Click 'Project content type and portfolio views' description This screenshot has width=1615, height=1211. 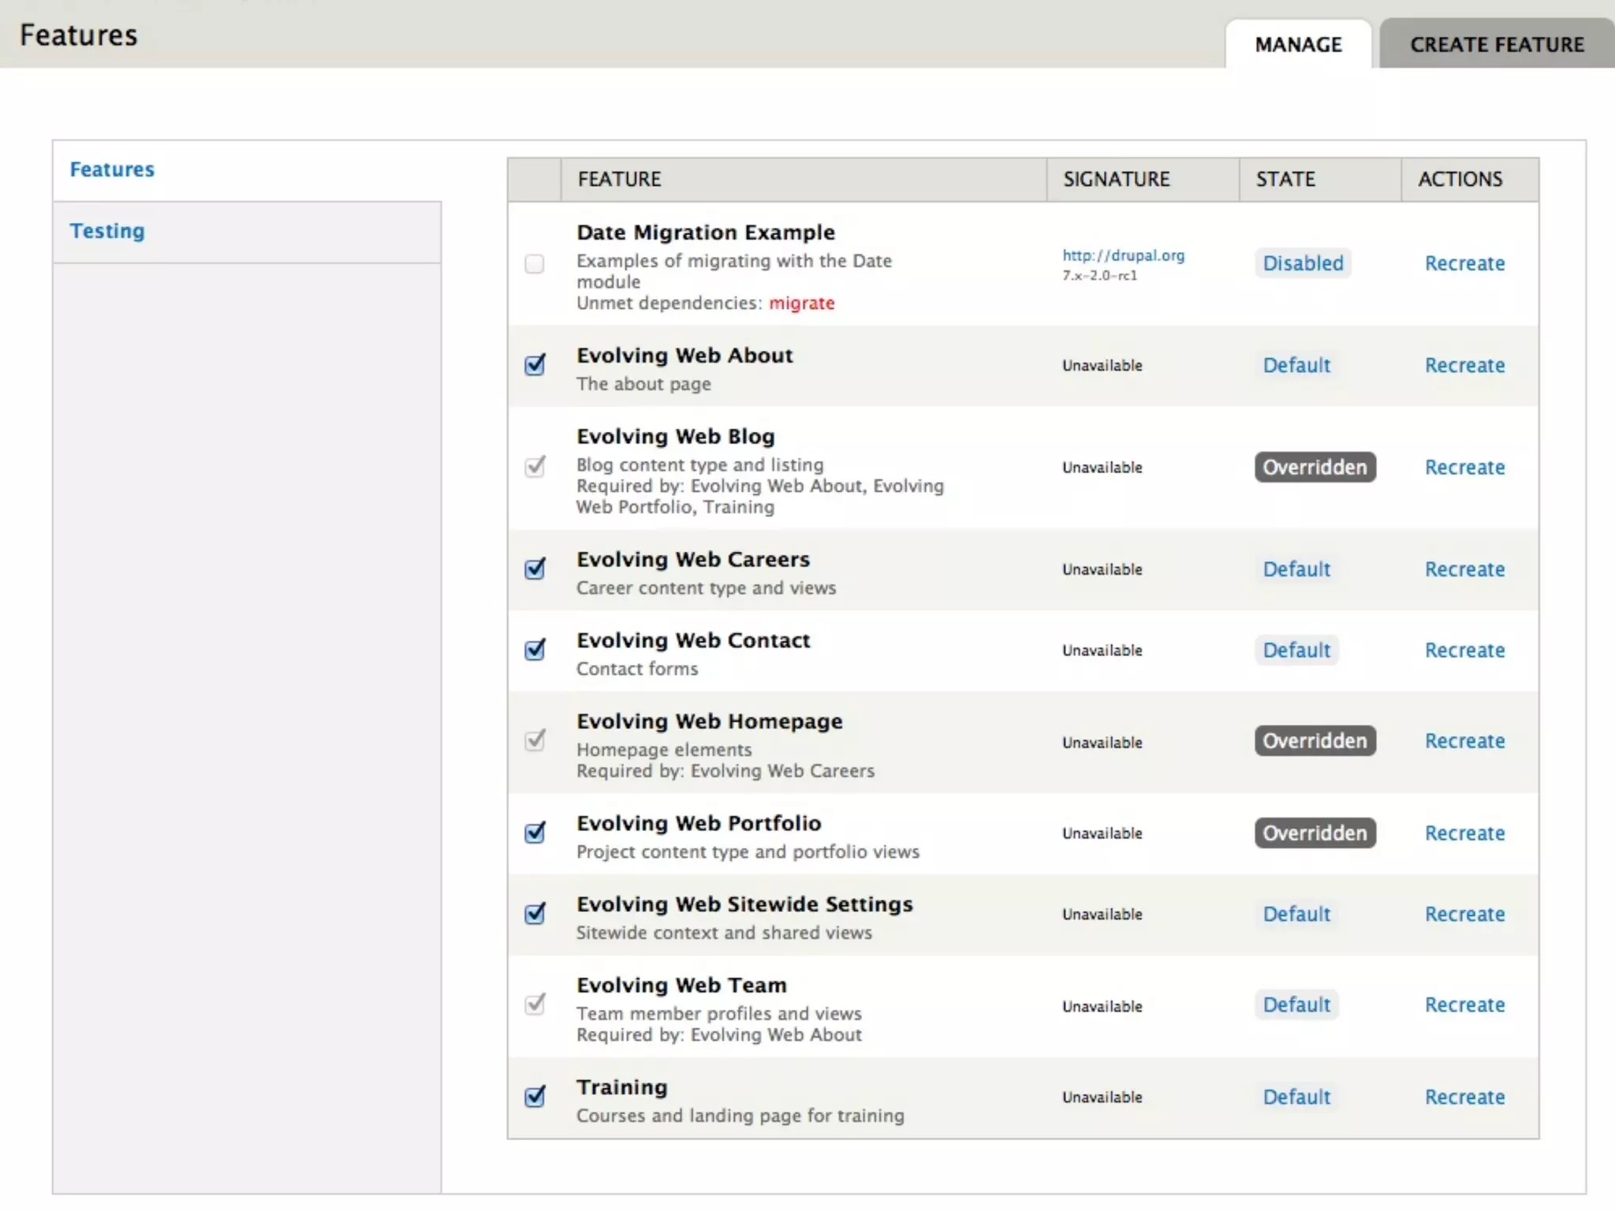(748, 852)
